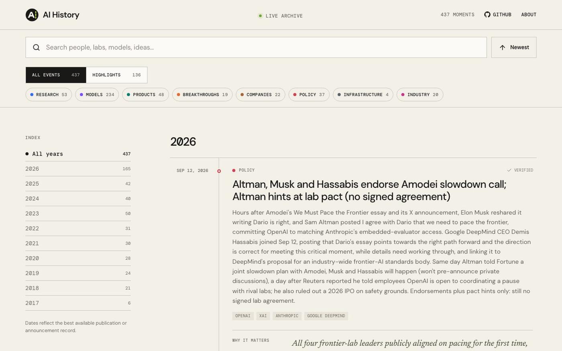Viewport: 562px width, 351px height.
Task: Open the Altman, Musk and Hassabis headline
Action: (x=369, y=191)
